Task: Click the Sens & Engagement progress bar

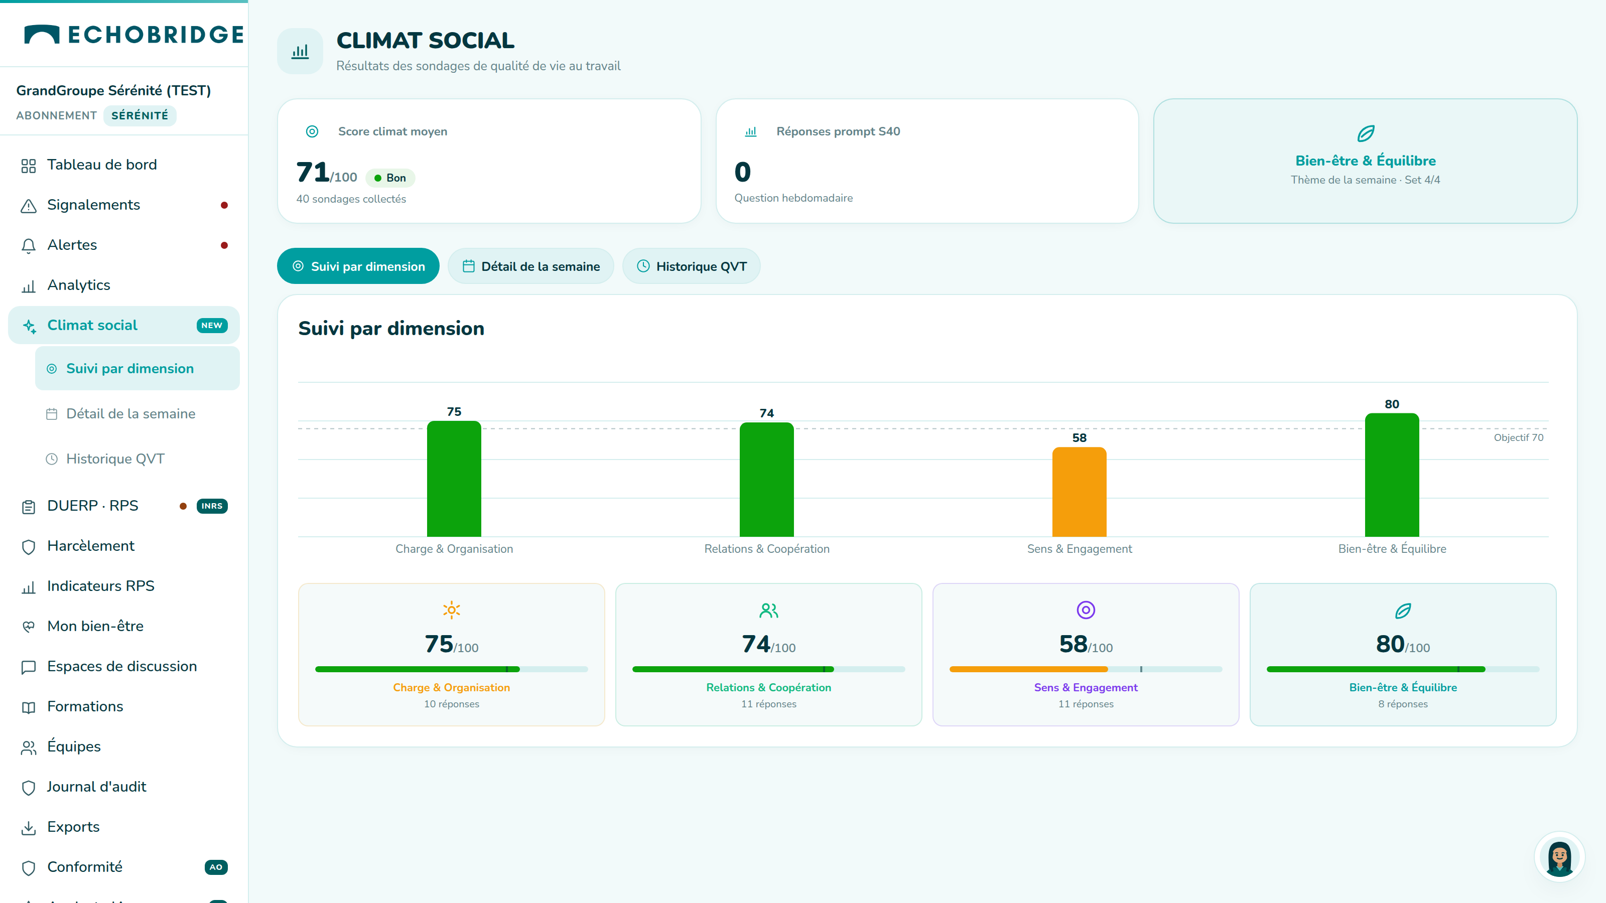Action: click(1086, 669)
